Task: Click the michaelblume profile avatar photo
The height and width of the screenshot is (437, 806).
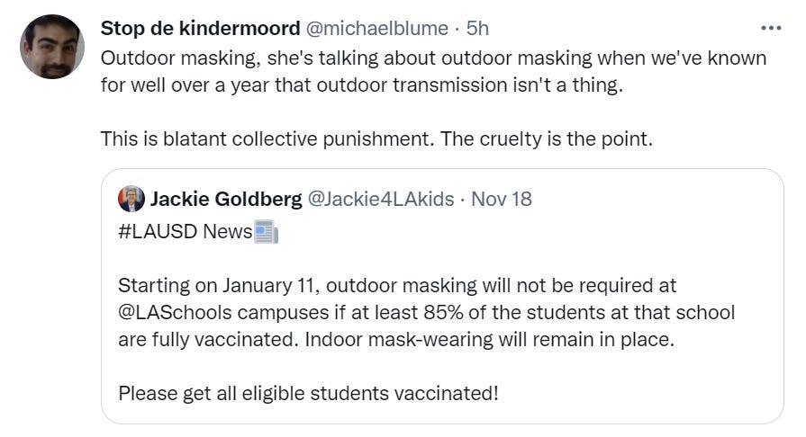Action: click(x=52, y=46)
